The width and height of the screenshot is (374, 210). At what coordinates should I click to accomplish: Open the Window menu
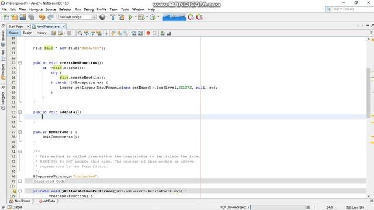(138, 9)
